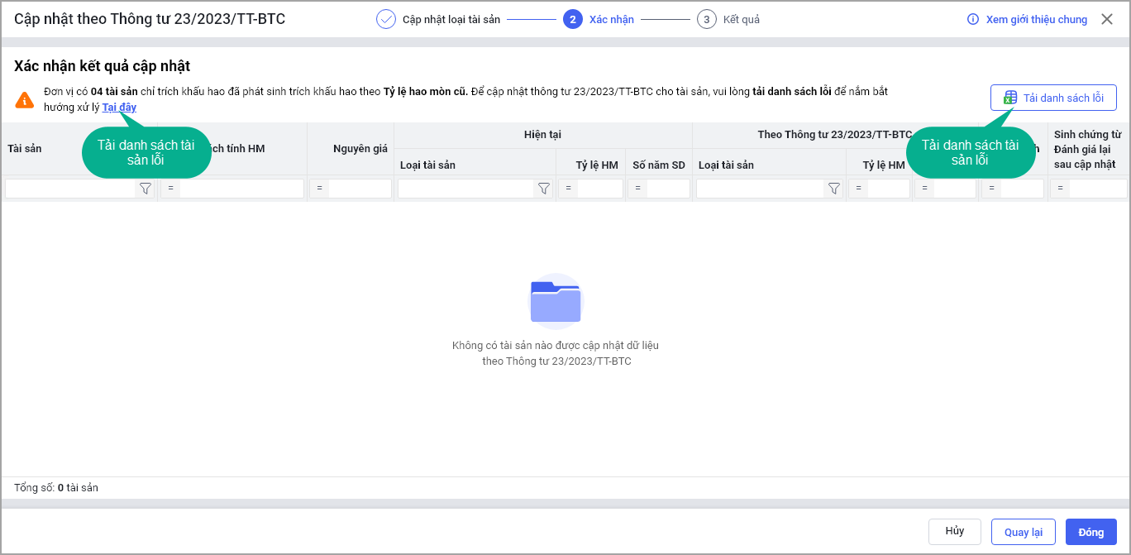Open equals operator for Hiện tại Tỷ lệ HM filter
The height and width of the screenshot is (555, 1131).
coord(569,189)
